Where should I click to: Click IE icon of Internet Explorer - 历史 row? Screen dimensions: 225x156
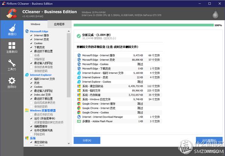(x=79, y=77)
